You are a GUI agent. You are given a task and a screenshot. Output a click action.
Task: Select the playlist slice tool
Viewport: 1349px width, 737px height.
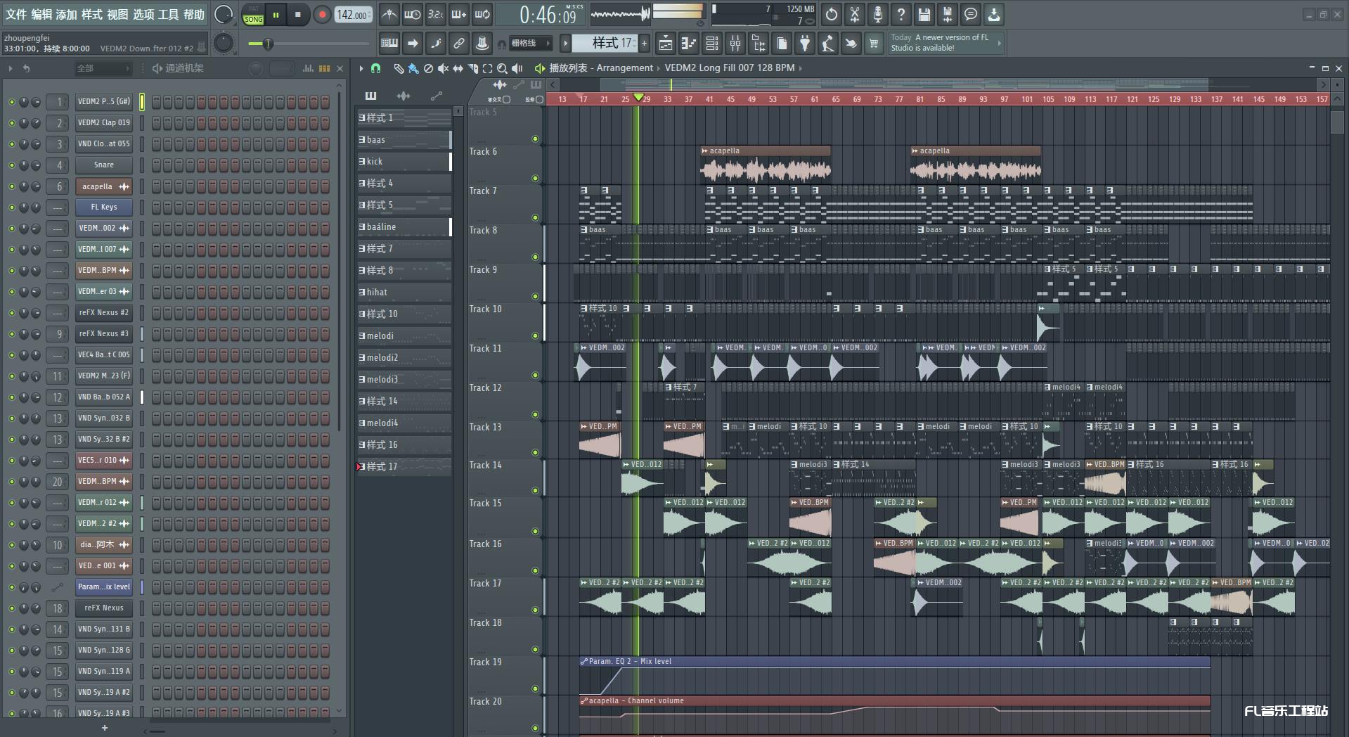[472, 68]
